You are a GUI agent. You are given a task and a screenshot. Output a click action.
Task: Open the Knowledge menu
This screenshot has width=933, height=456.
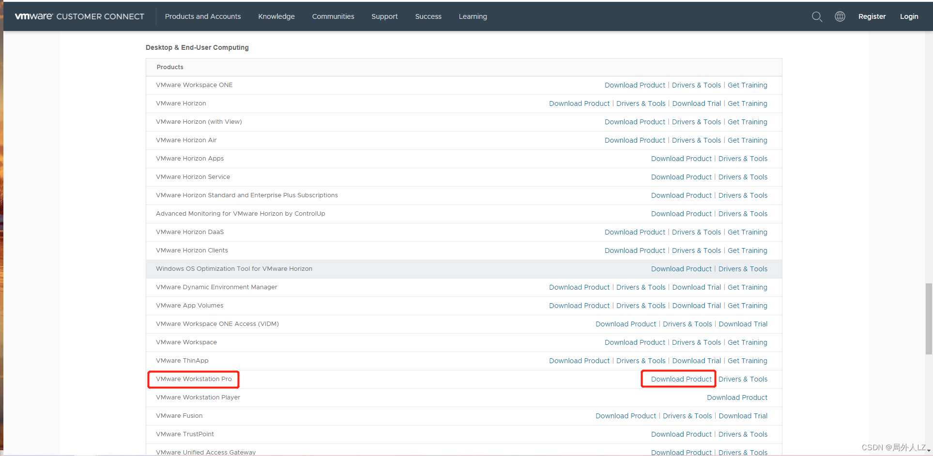click(276, 16)
